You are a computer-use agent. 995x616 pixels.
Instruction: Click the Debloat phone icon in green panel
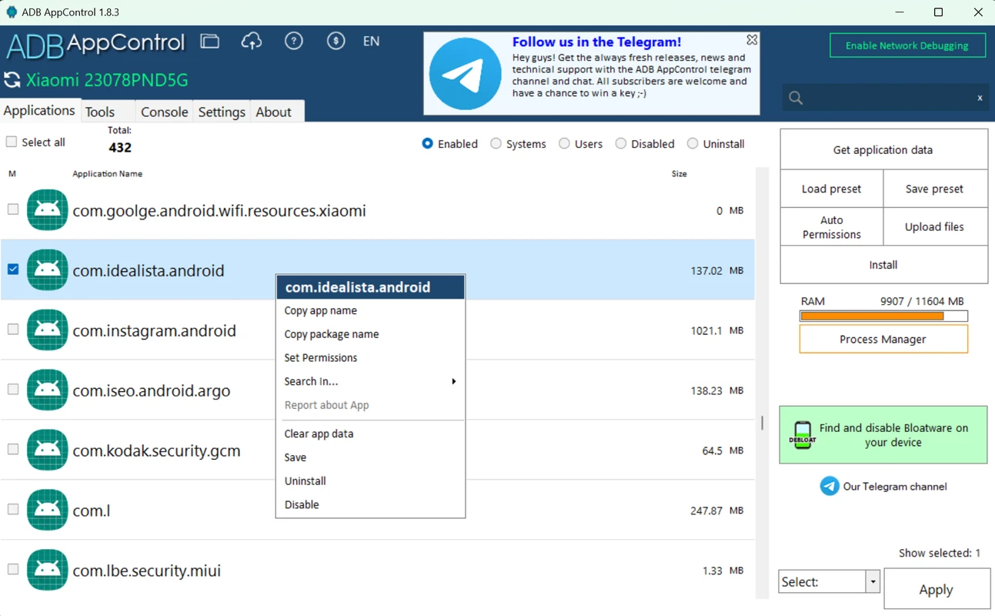803,434
